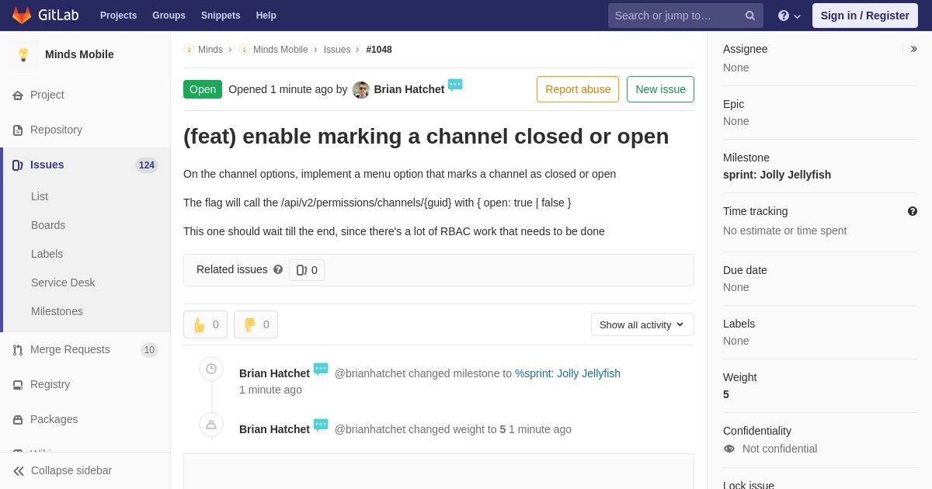Screen dimensions: 932x489
Task: Click the Assignee label in sidebar
Action: (x=745, y=49)
